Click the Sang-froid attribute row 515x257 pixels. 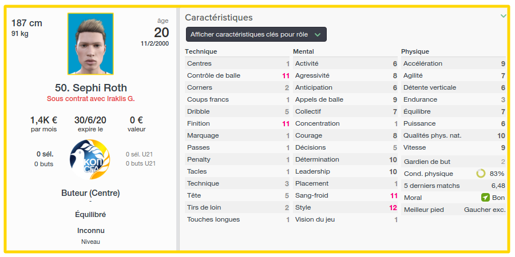(x=345, y=196)
